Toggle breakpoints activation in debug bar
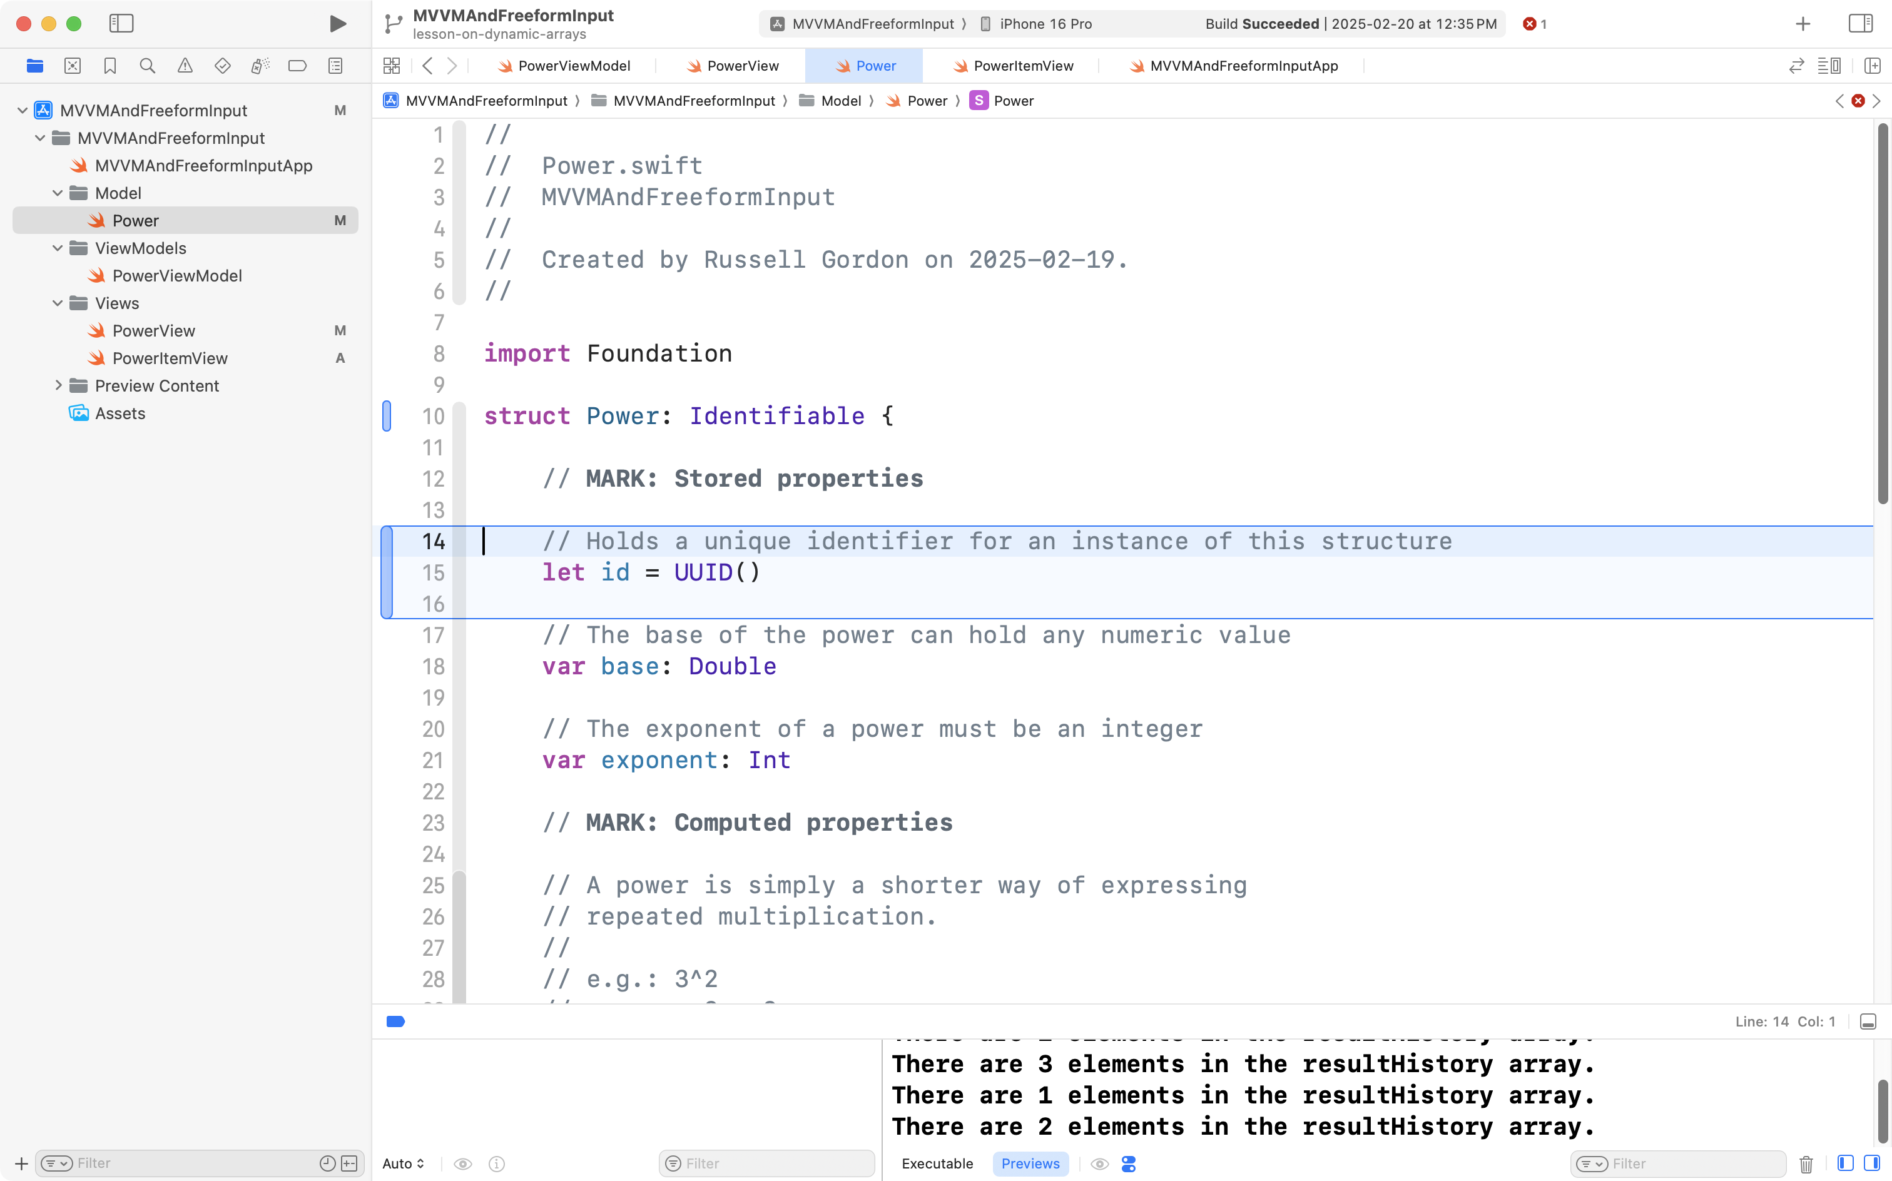Image resolution: width=1892 pixels, height=1181 pixels. 395,1021
